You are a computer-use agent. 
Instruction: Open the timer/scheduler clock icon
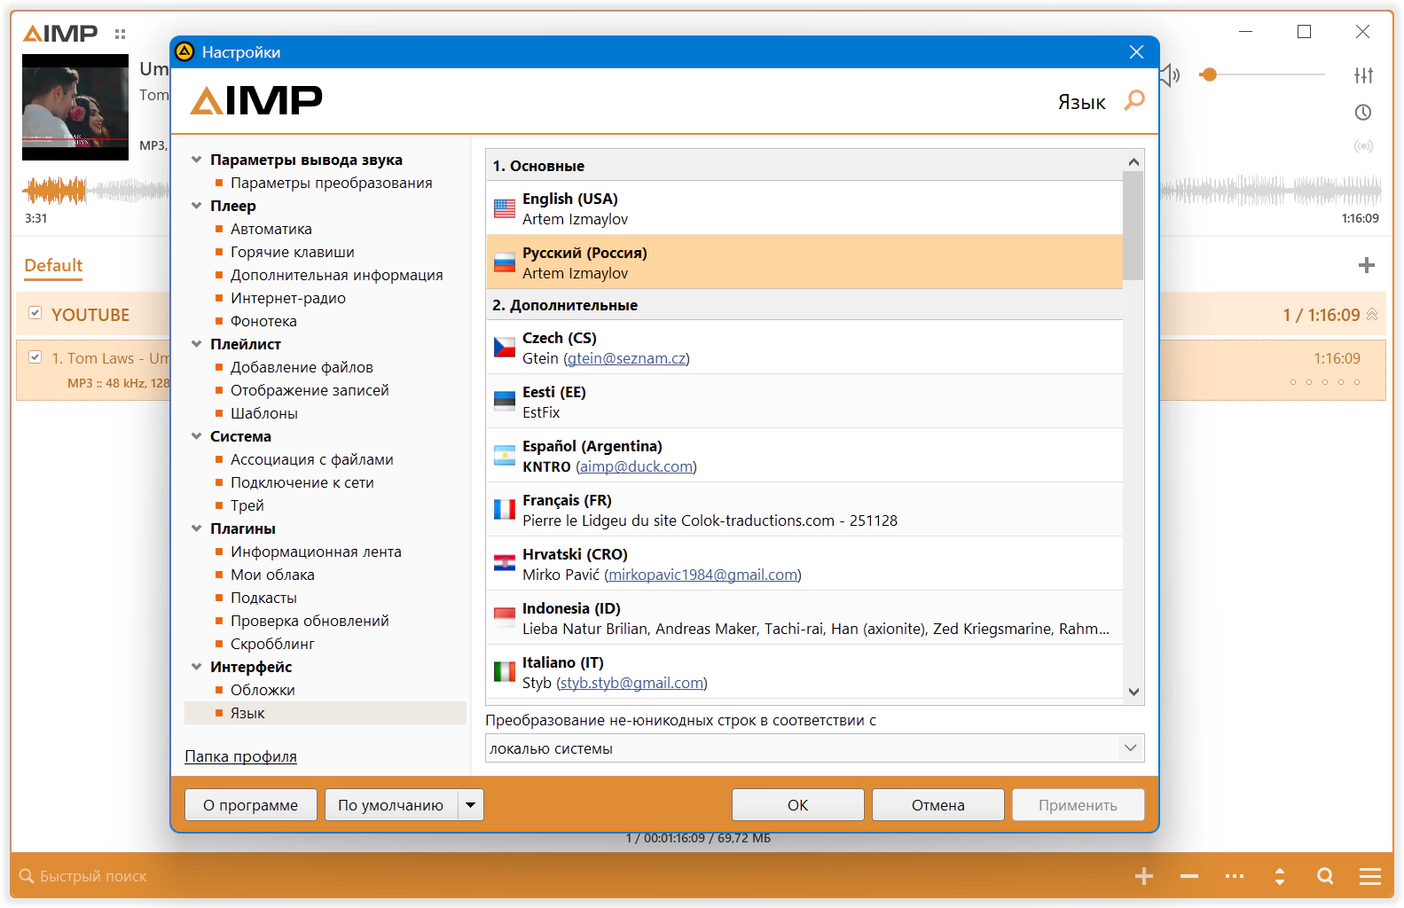point(1363,113)
